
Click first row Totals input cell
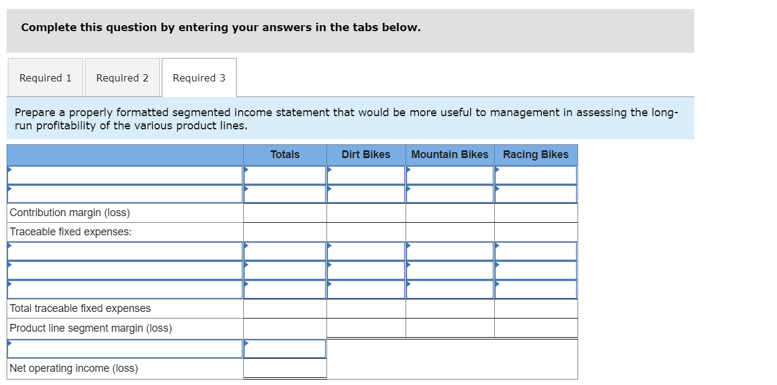coord(285,175)
